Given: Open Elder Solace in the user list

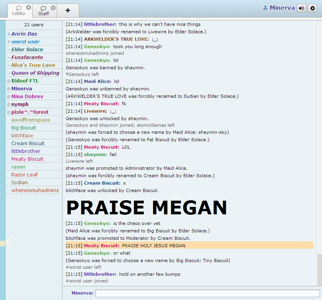Looking at the screenshot, I should tap(34, 49).
